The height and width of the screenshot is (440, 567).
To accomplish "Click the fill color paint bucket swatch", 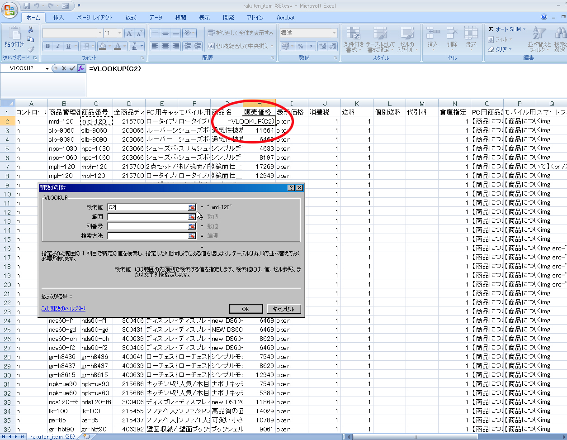I will (x=103, y=46).
